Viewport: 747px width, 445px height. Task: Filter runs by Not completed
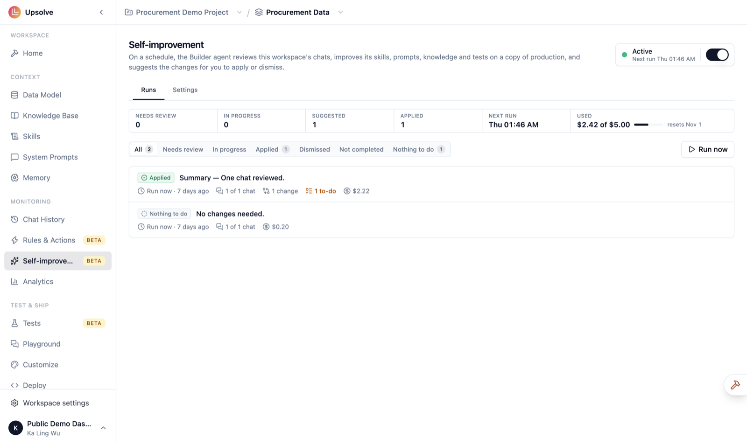(361, 149)
